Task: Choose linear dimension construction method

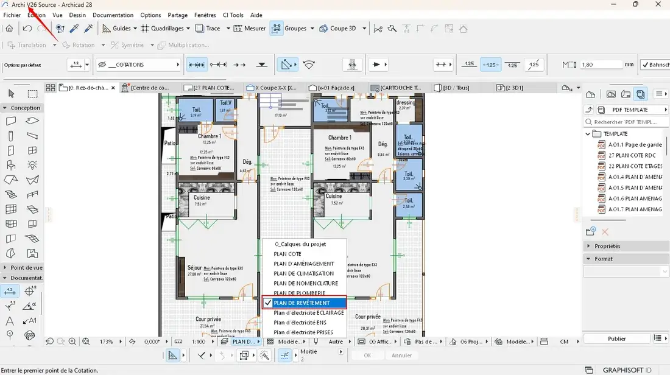Action: (x=197, y=65)
